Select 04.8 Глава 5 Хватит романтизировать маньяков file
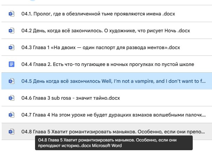212x153 pixels. [x=113, y=132]
